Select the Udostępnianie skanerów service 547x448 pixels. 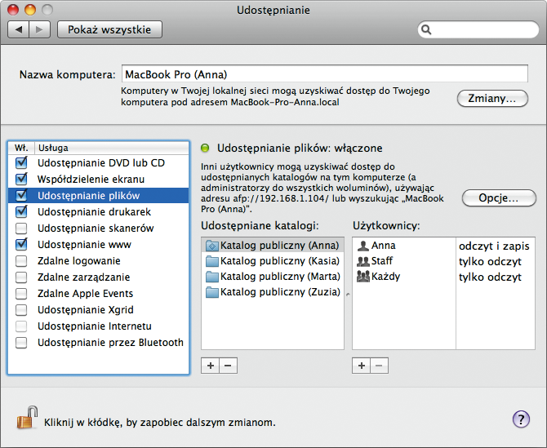98,228
